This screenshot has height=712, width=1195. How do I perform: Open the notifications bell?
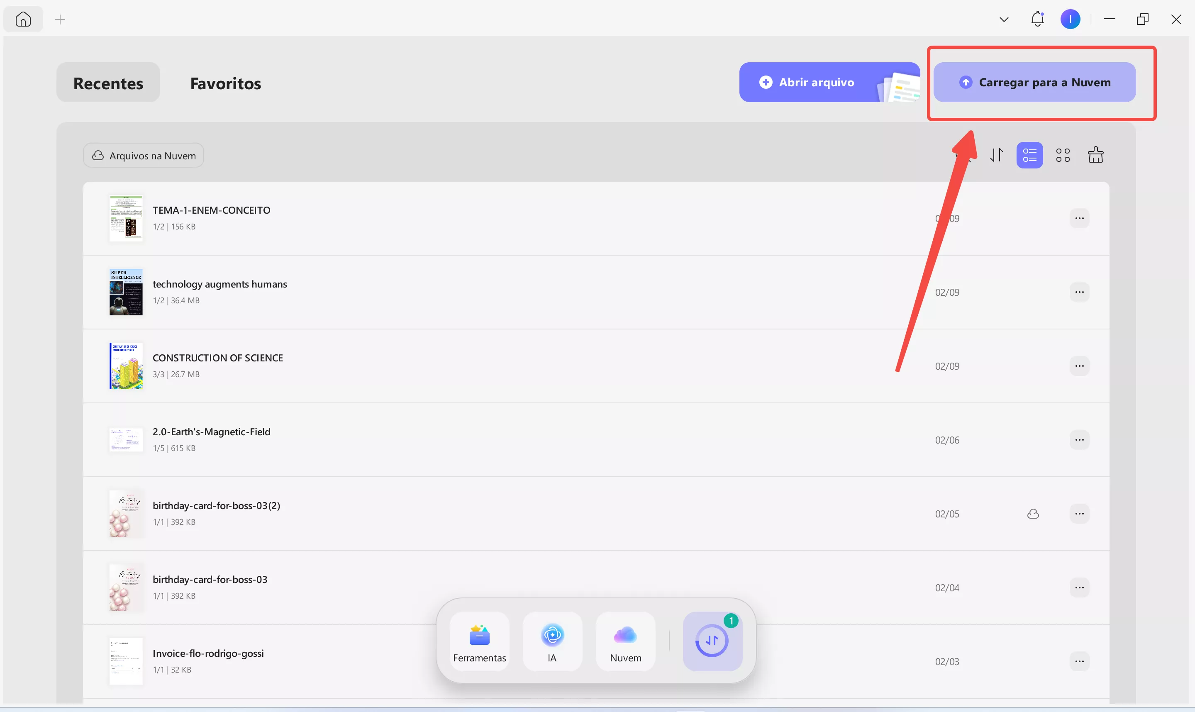(1038, 19)
